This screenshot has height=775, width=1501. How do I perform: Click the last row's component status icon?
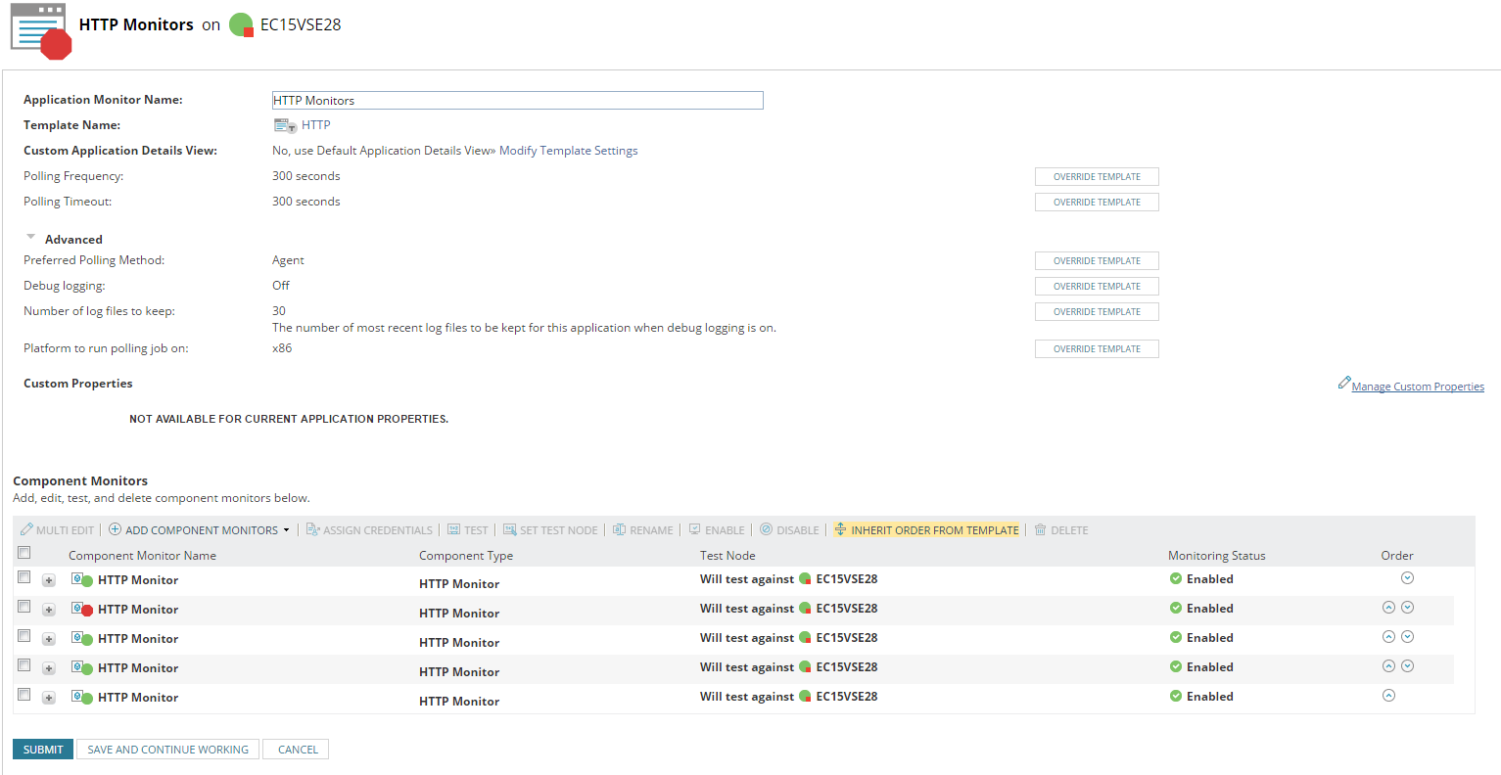tap(82, 698)
